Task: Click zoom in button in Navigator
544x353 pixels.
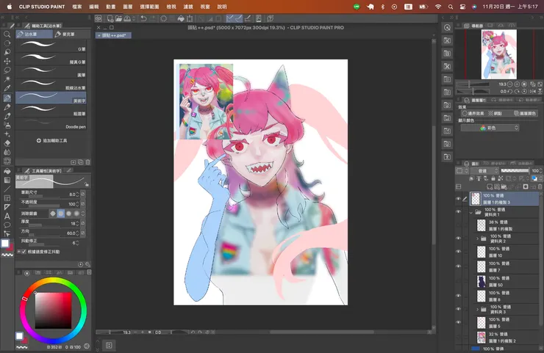Action: [517, 84]
